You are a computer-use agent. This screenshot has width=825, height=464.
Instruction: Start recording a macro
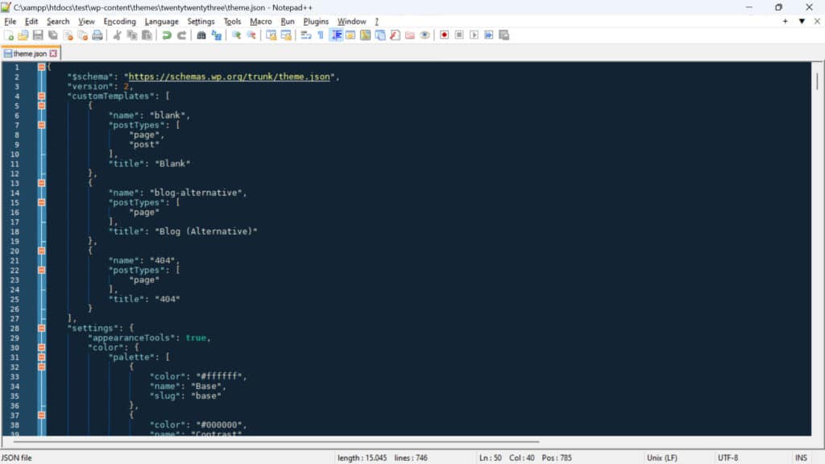click(444, 35)
